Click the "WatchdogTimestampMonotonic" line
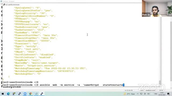 [45, 71]
